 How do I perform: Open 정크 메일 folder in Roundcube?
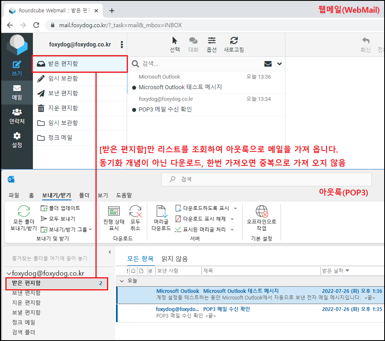tap(80, 138)
